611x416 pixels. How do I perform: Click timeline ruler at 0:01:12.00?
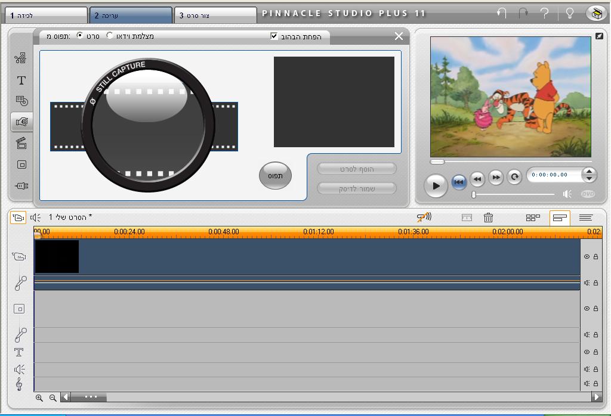(319, 232)
